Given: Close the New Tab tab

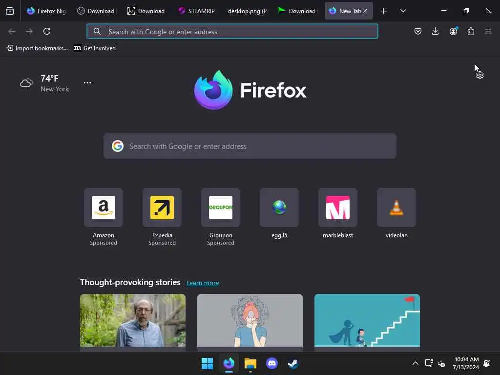Looking at the screenshot, I should click(365, 11).
